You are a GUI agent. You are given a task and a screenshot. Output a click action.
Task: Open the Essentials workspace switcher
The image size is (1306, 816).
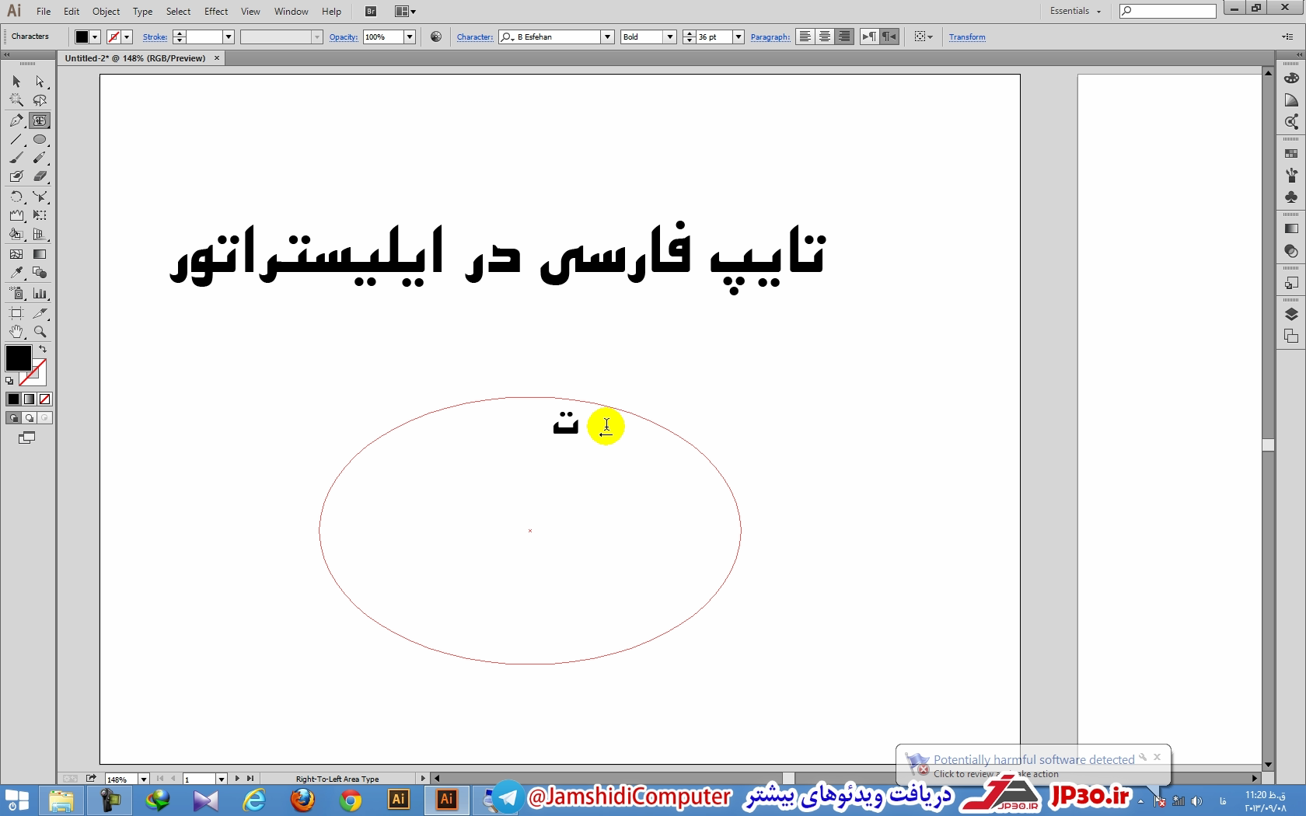coord(1075,11)
